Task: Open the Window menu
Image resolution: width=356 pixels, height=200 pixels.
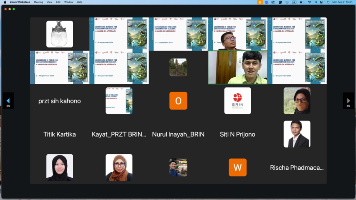Action: click(68, 2)
